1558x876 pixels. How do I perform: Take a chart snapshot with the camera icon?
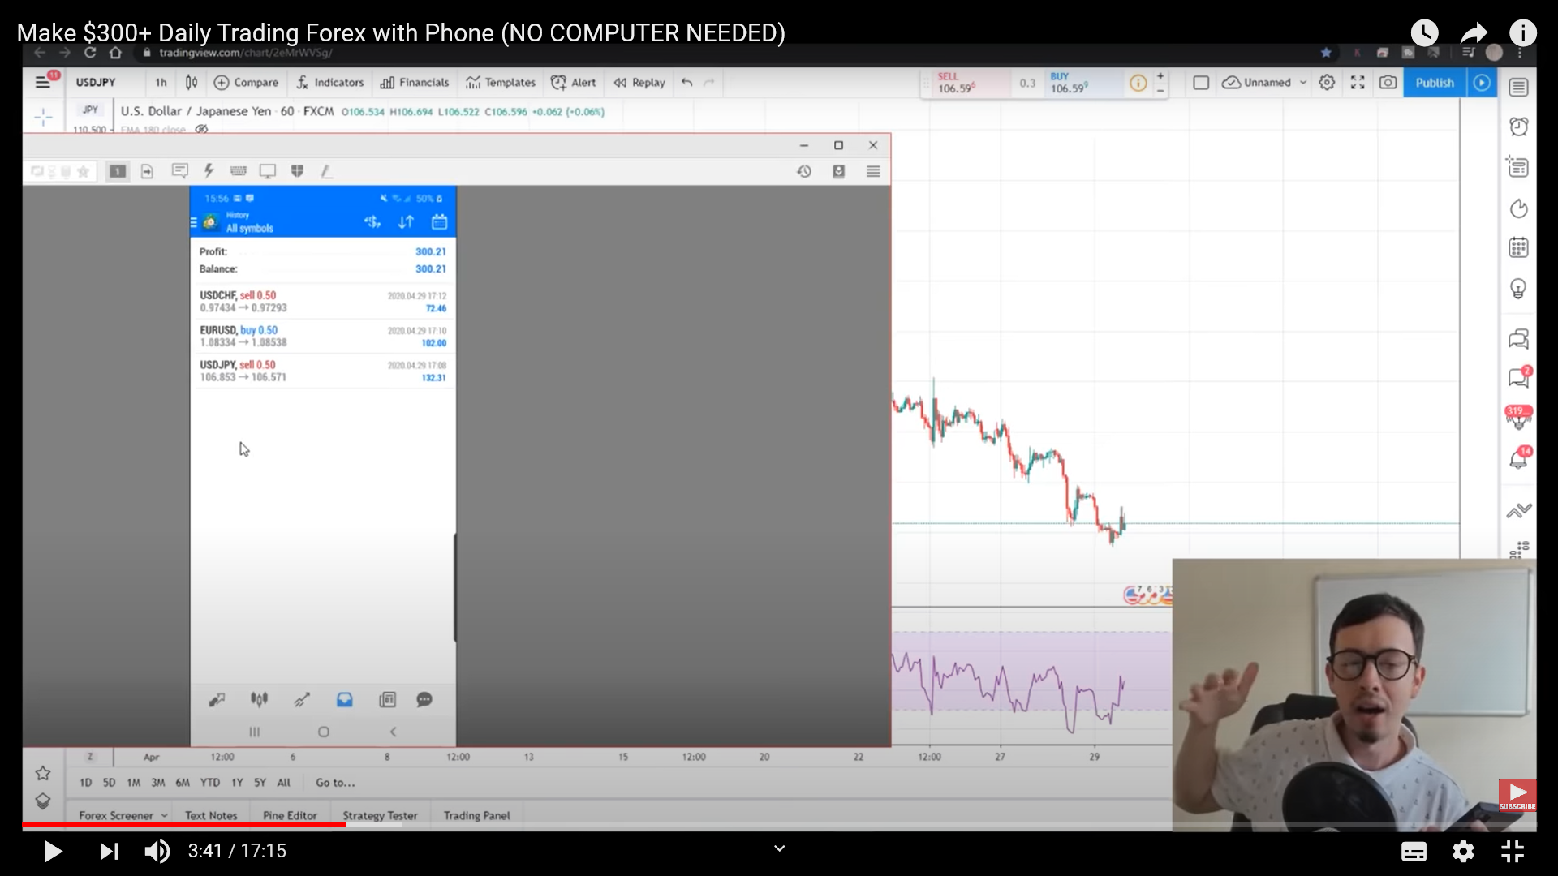pos(1388,83)
